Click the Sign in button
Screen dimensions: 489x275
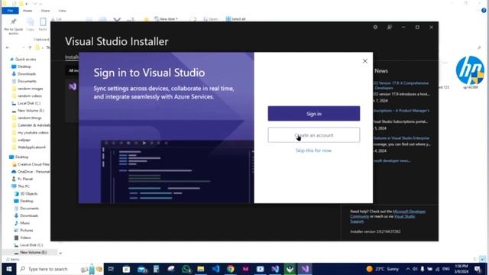(x=314, y=114)
